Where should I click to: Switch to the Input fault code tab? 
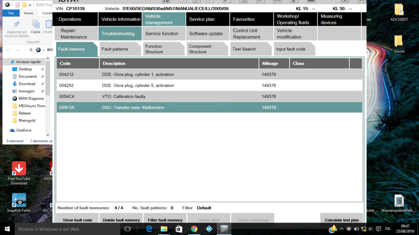294,49
